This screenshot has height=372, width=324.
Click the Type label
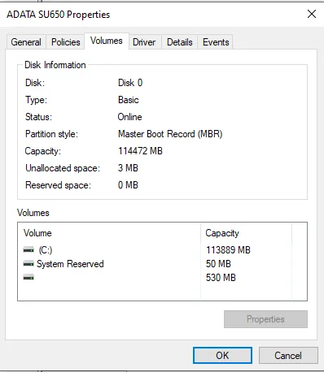(36, 100)
